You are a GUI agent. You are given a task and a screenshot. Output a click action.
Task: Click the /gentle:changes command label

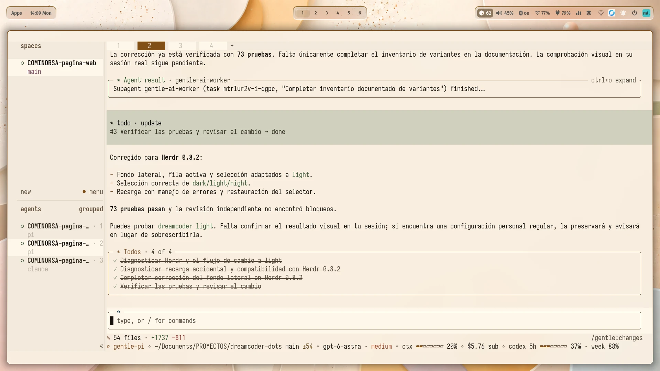pyautogui.click(x=617, y=338)
